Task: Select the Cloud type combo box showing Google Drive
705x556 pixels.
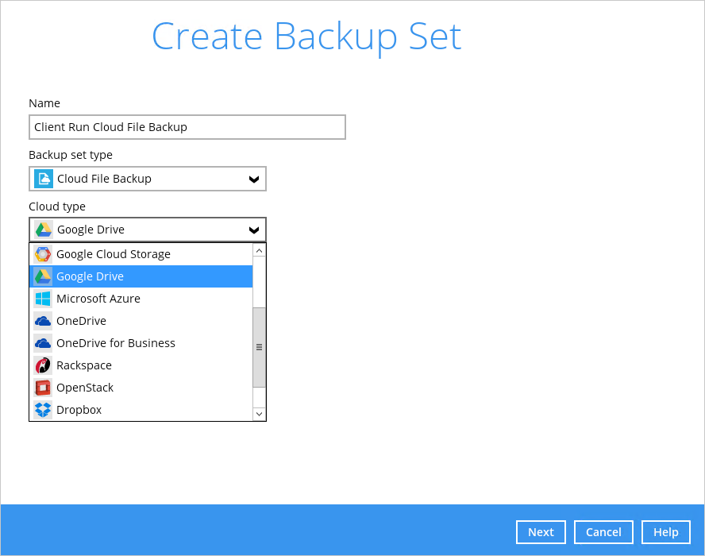Action: tap(148, 230)
